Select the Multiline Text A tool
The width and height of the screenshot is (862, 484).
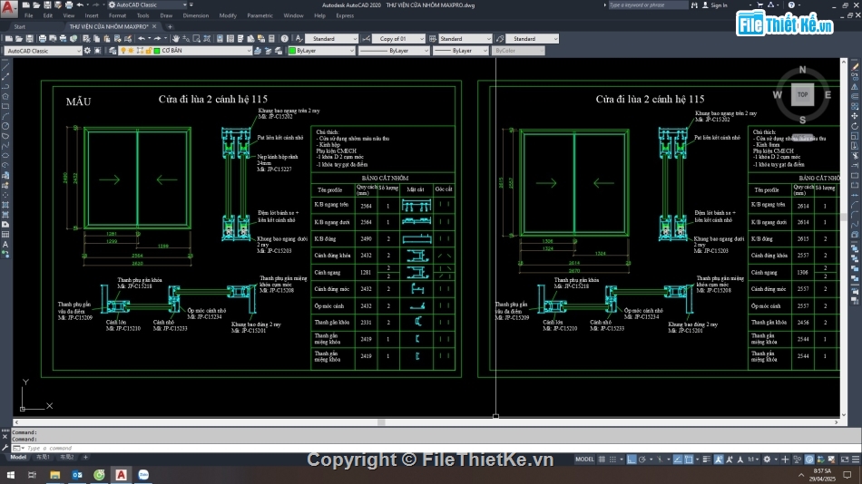tap(5, 245)
